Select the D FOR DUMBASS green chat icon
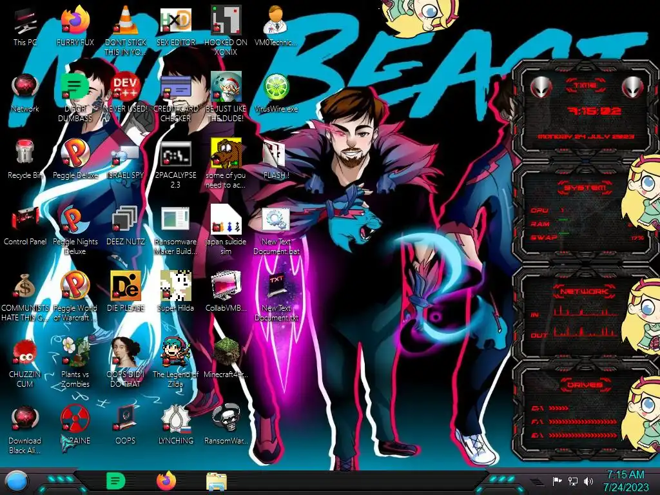Image resolution: width=660 pixels, height=495 pixels. coord(75,98)
